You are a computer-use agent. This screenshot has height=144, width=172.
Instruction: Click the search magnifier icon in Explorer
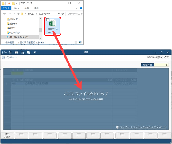[82, 14]
